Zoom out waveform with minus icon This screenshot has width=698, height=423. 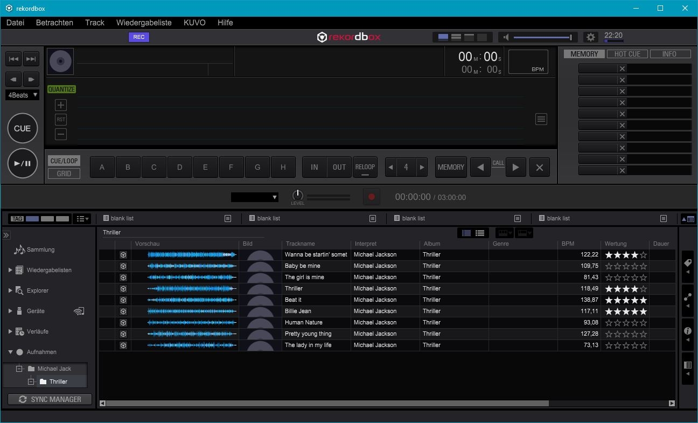pyautogui.click(x=61, y=134)
